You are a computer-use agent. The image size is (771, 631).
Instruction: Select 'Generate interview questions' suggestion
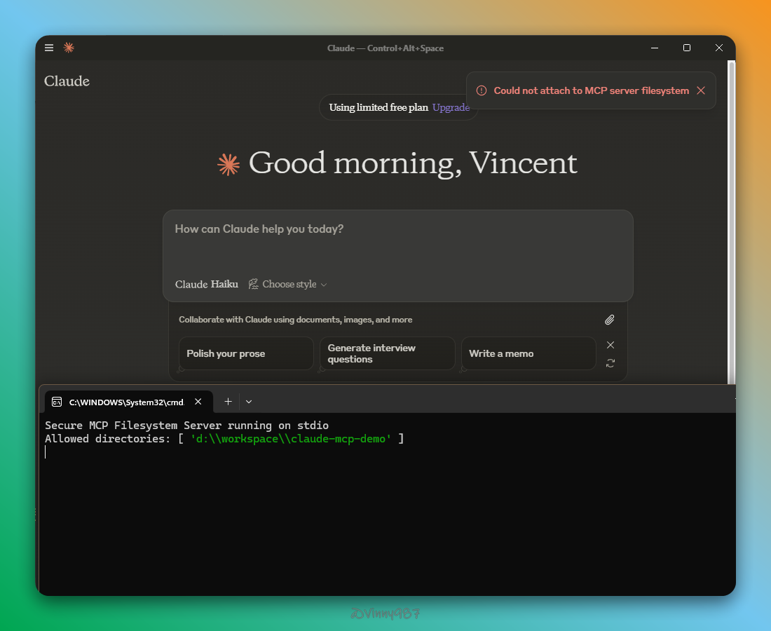pos(387,353)
